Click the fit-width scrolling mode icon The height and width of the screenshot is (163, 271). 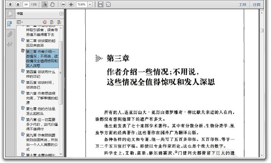tap(101, 5)
